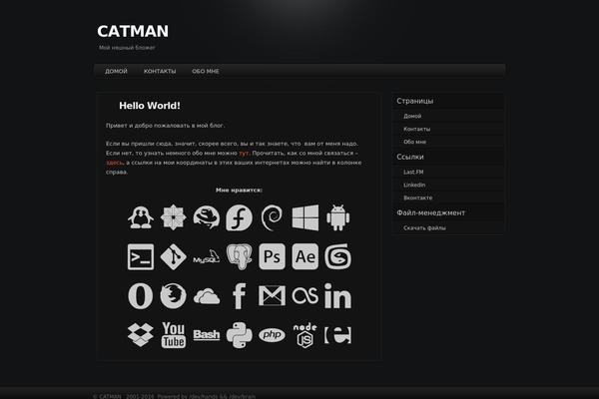Click the MySQL dolphin icon
Screen dimensions: 599x399
tap(207, 257)
